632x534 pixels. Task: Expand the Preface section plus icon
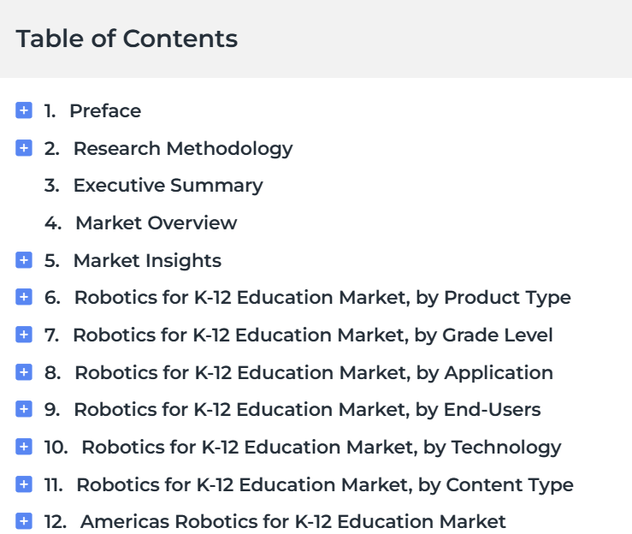point(24,110)
